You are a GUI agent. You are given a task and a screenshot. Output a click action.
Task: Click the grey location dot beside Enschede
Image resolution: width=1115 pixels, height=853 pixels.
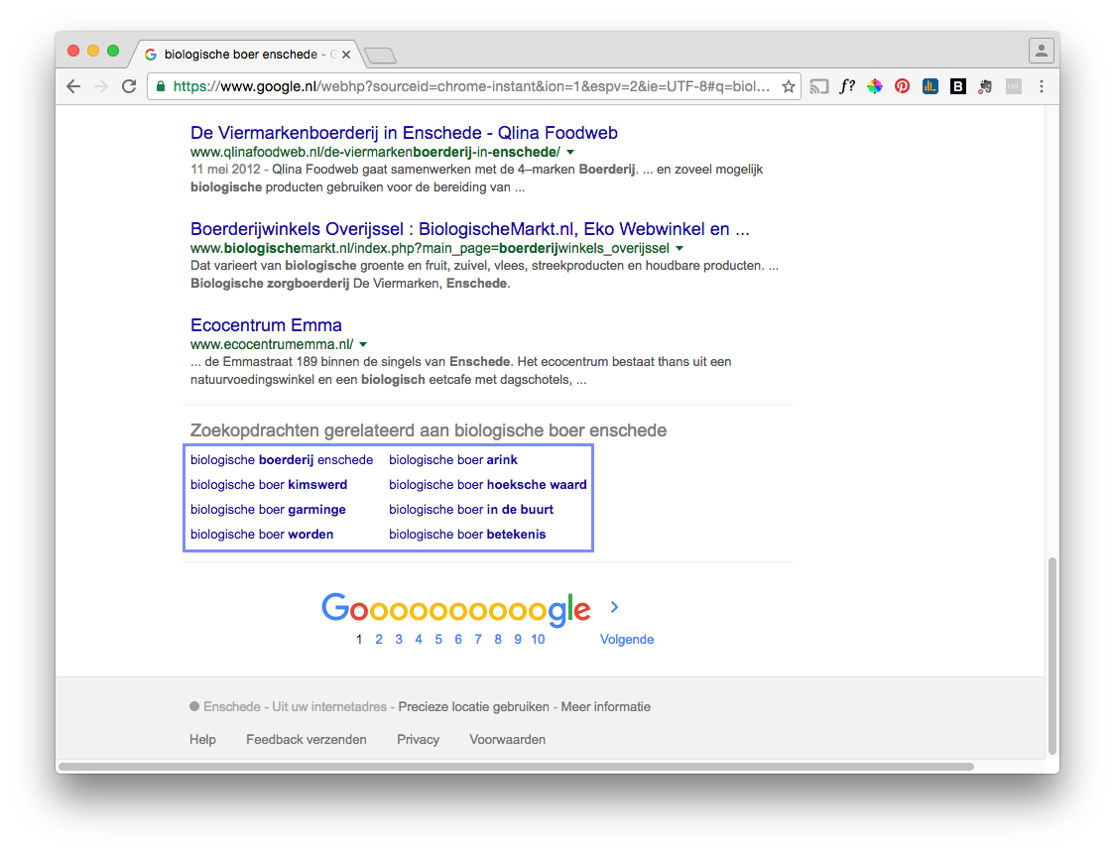pyautogui.click(x=194, y=706)
